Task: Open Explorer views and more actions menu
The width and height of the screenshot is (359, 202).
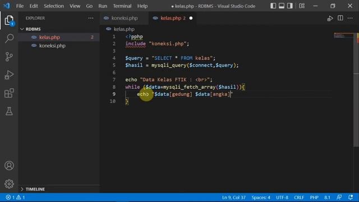Action: click(x=91, y=18)
